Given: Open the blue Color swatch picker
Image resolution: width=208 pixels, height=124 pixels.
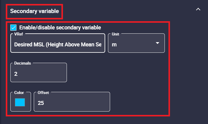Looking at the screenshot, I should click(x=20, y=102).
